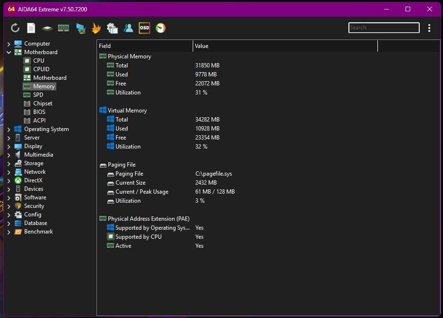The height and width of the screenshot is (318, 443).
Task: Sort by the Field column header
Action: 144,46
